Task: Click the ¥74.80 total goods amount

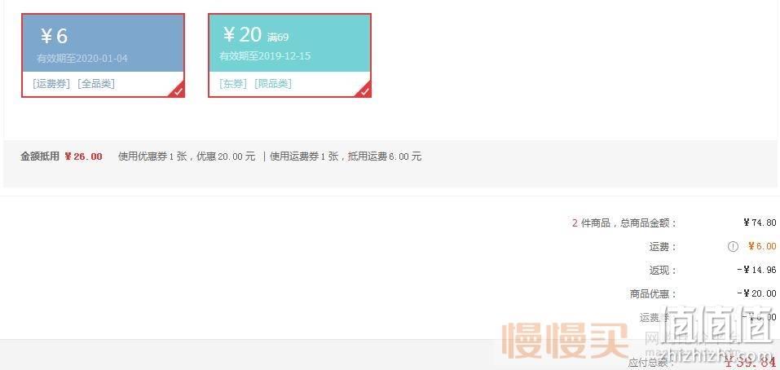Action: point(760,222)
